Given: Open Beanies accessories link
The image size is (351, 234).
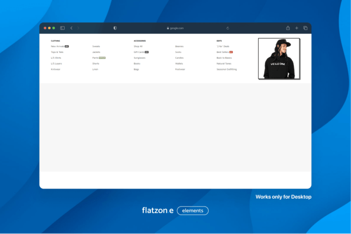Looking at the screenshot, I should click(179, 46).
